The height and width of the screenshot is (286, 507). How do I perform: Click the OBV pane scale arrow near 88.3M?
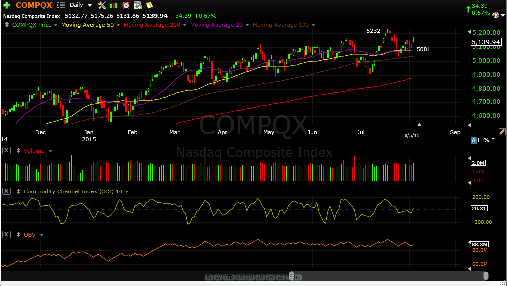point(470,242)
